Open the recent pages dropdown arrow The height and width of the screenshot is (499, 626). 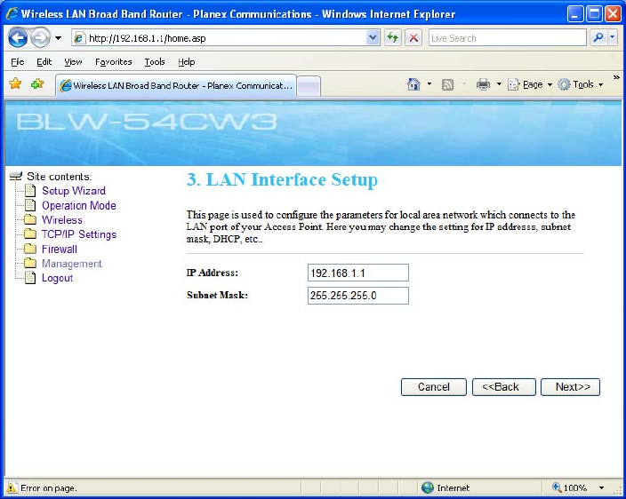59,38
